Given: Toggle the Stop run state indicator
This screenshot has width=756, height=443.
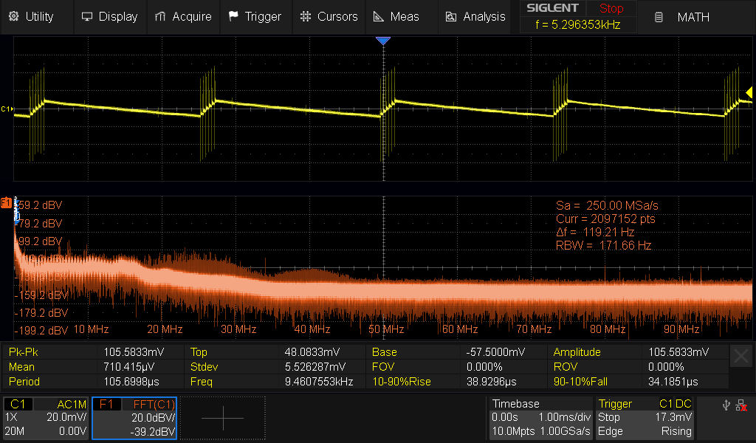Looking at the screenshot, I should point(611,9).
